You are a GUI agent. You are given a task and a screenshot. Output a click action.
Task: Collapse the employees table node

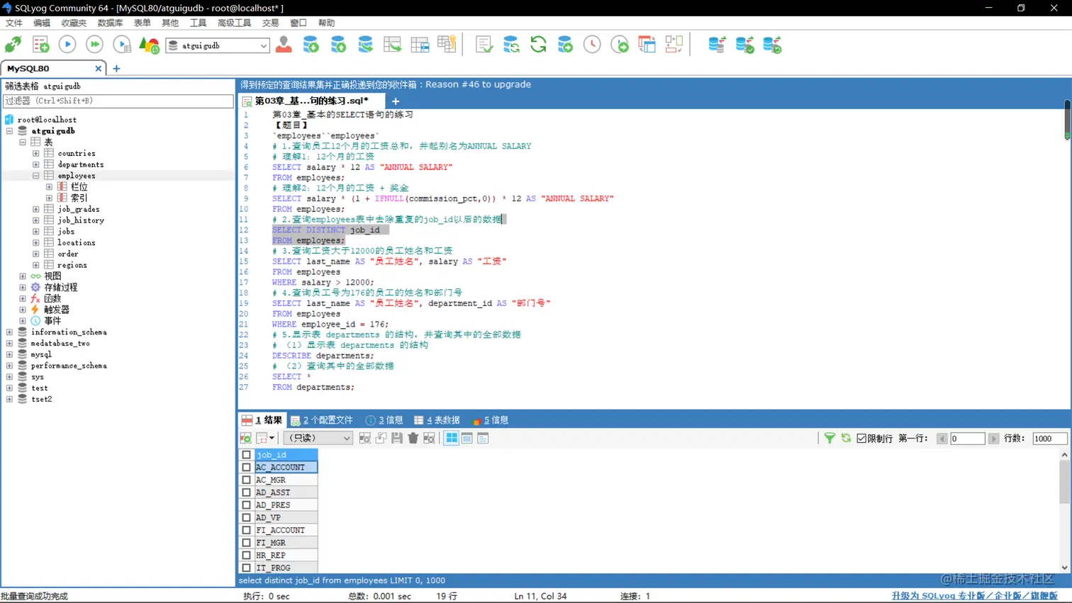point(35,176)
